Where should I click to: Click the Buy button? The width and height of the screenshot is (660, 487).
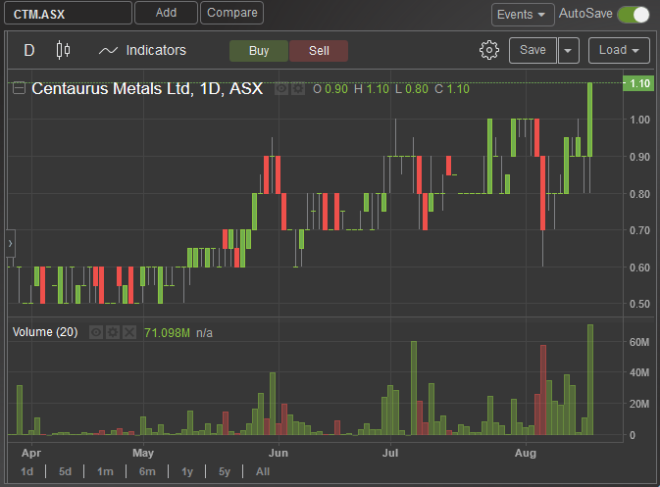click(259, 51)
